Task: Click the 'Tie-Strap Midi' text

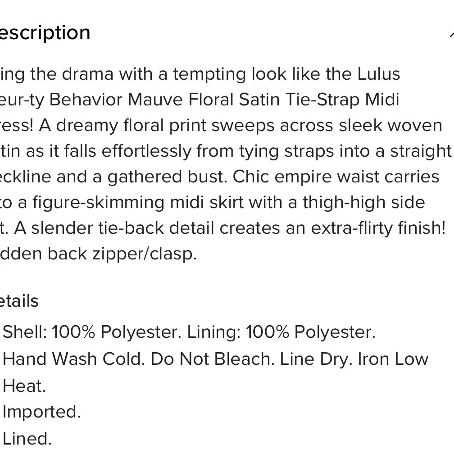Action: [342, 100]
